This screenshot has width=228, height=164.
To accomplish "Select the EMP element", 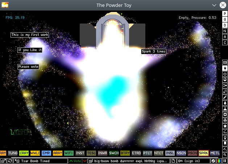I will tap(46, 153).
